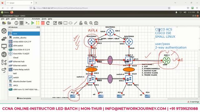
Task: Toggle the lock/unlock items padlock icon
Action: [81, 23]
